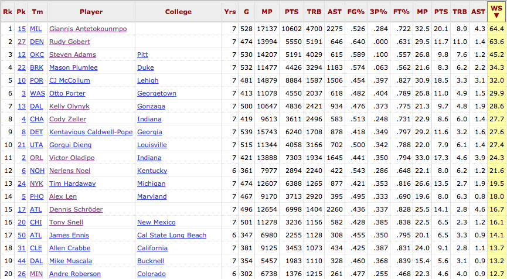Click pick number 27 link
Viewport: 507px width, 279px height.
point(22,42)
